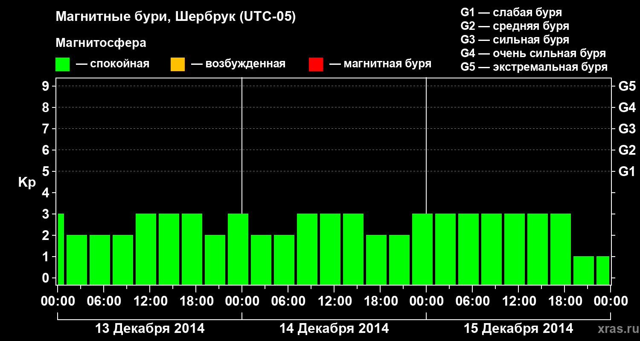Click the '18:00' tick label for 15 December
Viewport: 640px width, 341px height.
coord(564,301)
